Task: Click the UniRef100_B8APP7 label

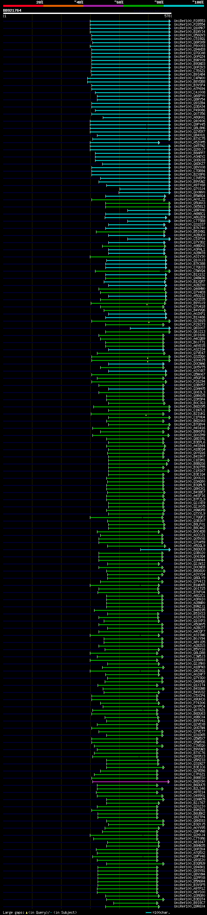Action: (190, 153)
